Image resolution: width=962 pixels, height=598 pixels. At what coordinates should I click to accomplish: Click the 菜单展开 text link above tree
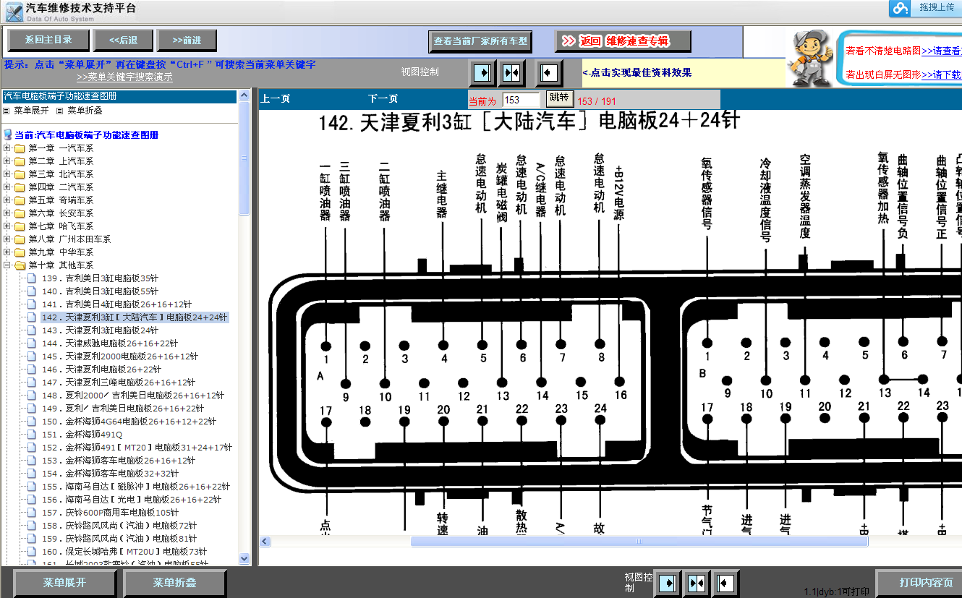point(31,111)
